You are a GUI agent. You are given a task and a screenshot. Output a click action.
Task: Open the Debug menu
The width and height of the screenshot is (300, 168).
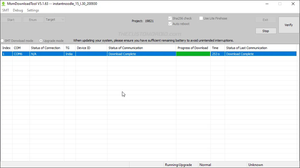(18, 10)
